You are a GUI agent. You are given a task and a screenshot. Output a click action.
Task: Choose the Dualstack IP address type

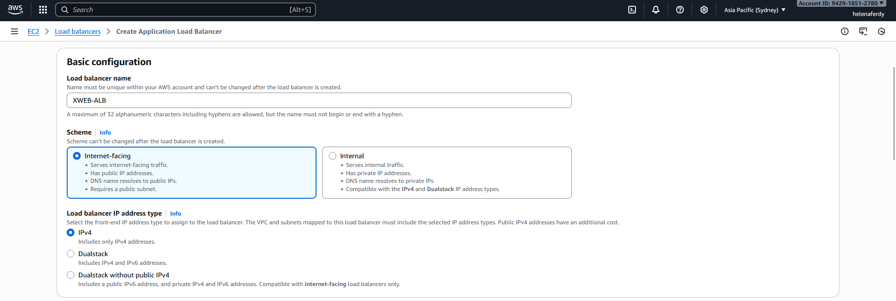[71, 254]
